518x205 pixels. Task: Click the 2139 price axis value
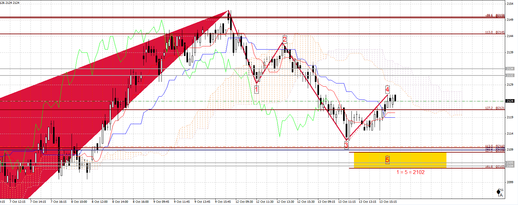click(510, 52)
